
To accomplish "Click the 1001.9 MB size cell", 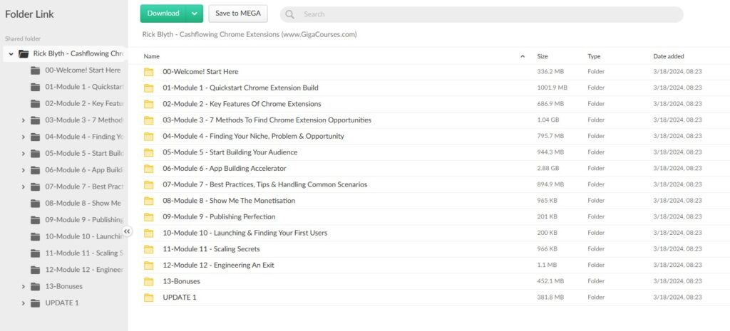I will [x=552, y=88].
